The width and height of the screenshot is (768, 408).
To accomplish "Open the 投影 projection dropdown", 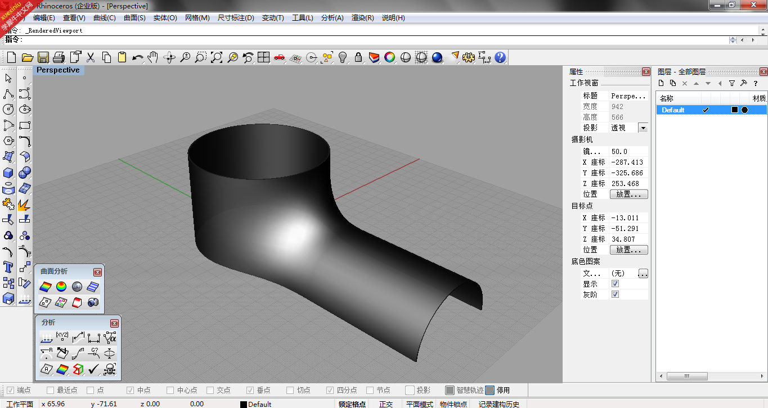I will click(643, 128).
